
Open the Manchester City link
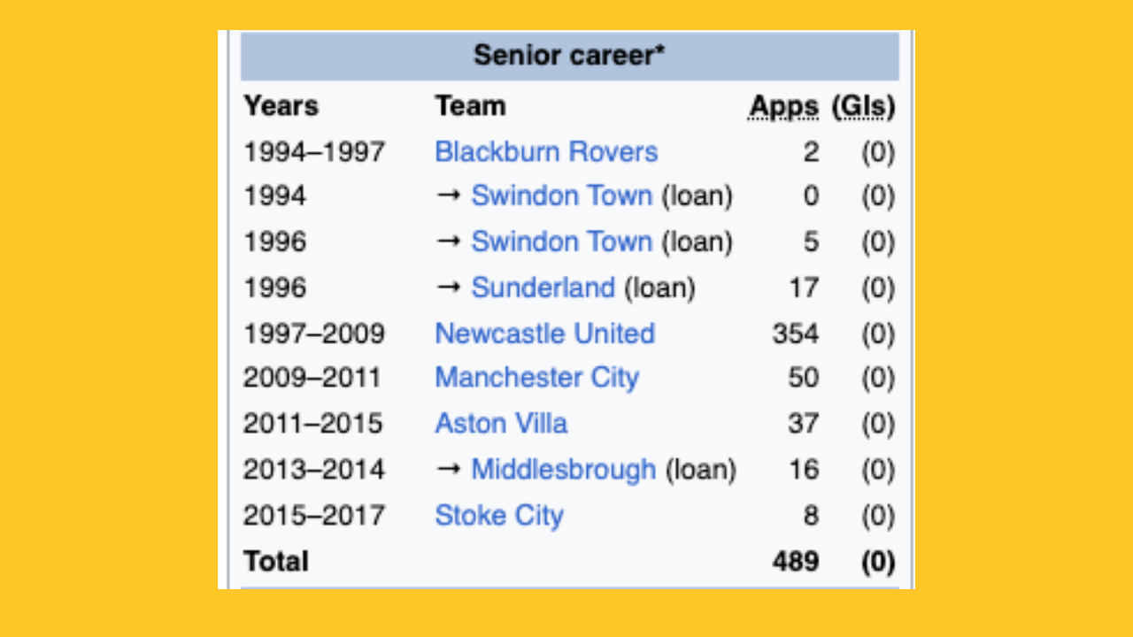coord(536,378)
